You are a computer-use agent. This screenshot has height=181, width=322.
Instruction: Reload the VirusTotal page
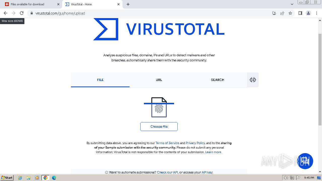pyautogui.click(x=22, y=13)
